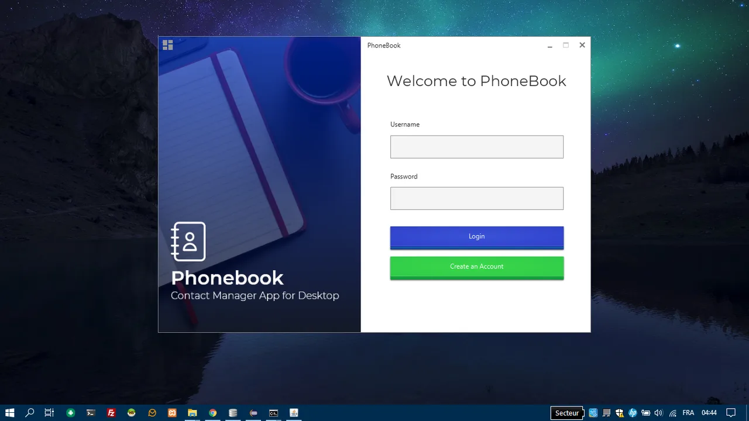Close the PhoneBook window
The width and height of the screenshot is (749, 421).
(582, 45)
